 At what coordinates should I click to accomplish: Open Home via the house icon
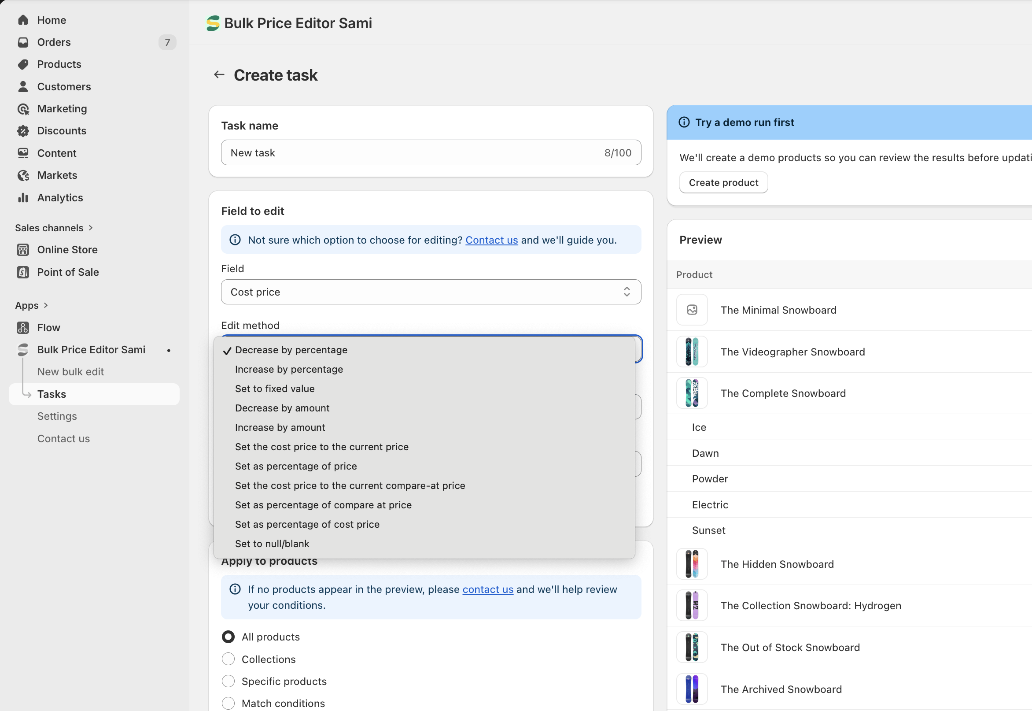[23, 20]
